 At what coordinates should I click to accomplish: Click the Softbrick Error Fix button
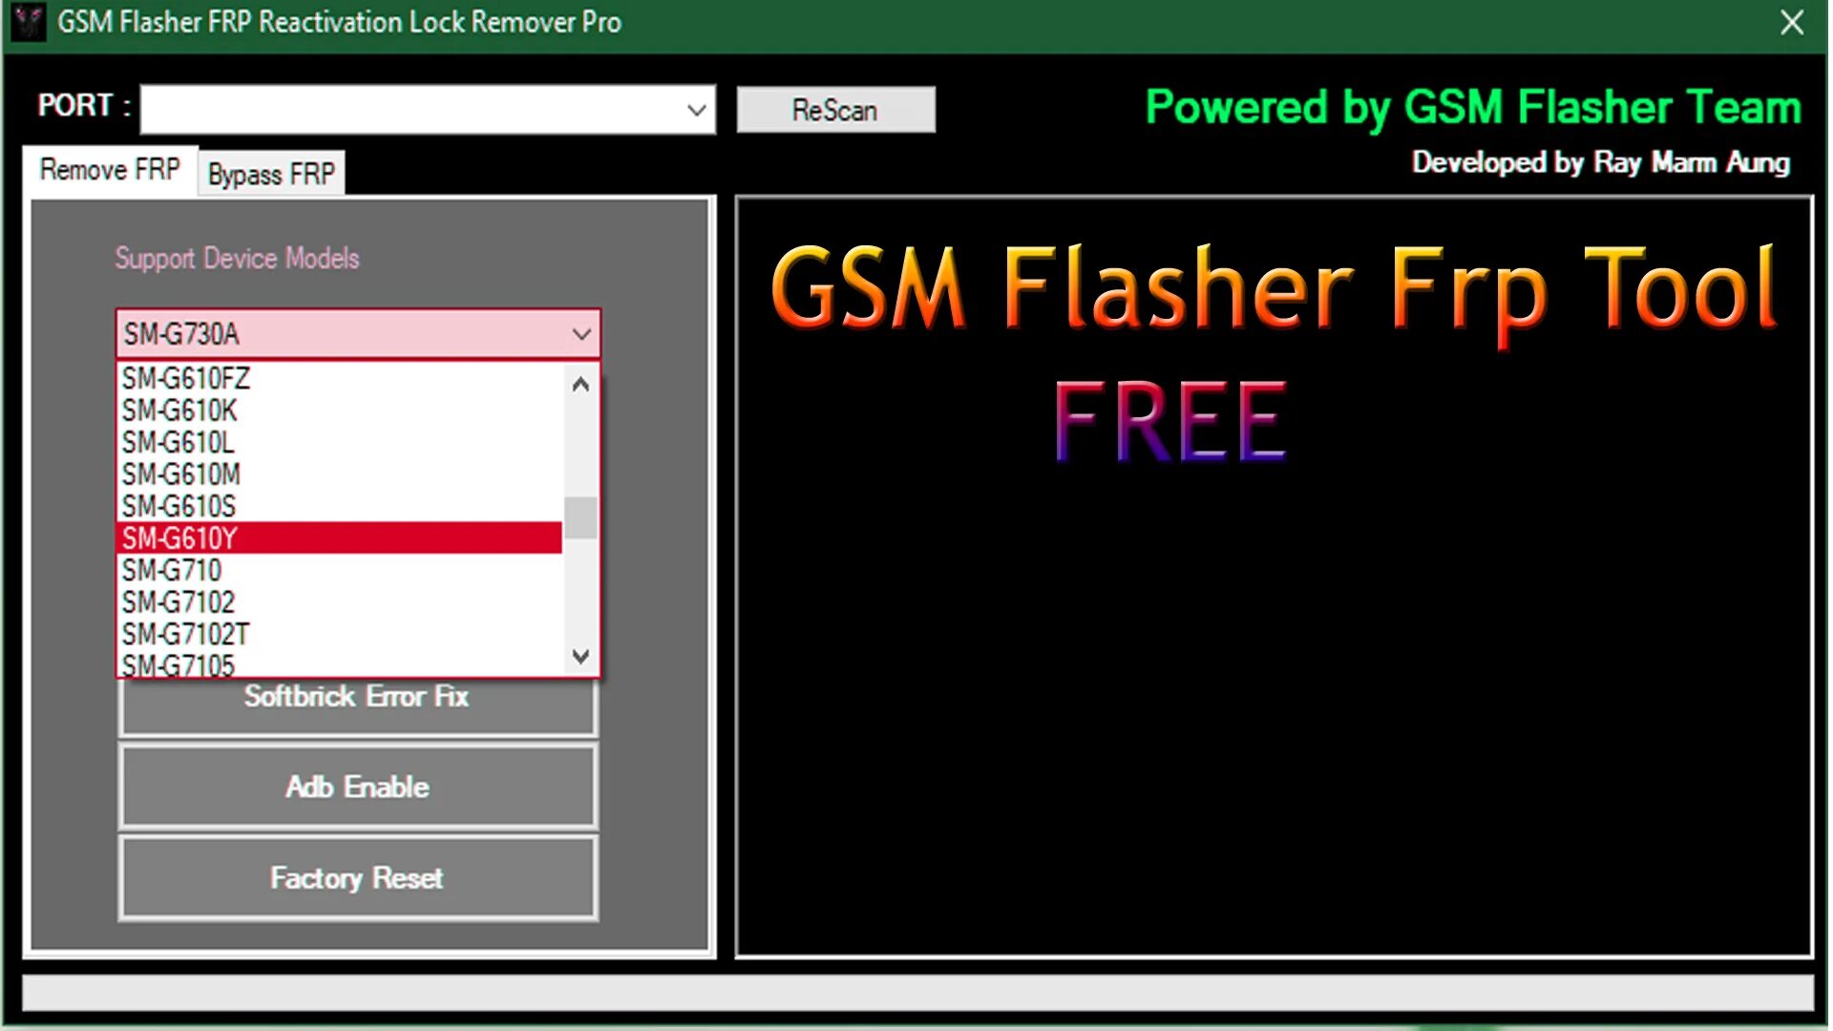[x=356, y=696]
